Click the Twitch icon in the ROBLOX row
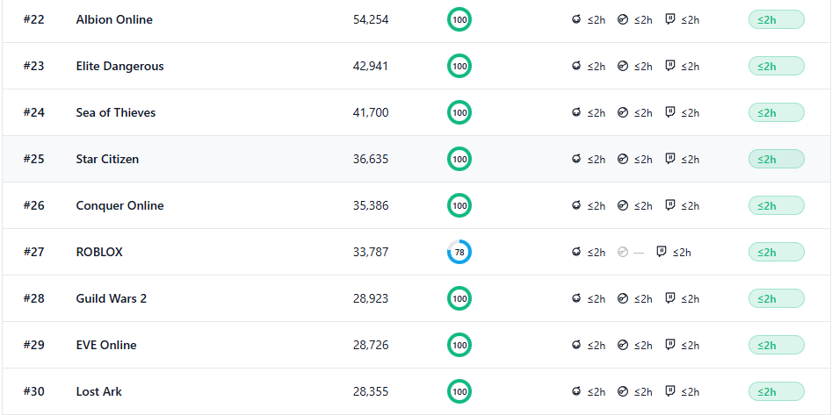The width and height of the screenshot is (839, 415). 662,252
